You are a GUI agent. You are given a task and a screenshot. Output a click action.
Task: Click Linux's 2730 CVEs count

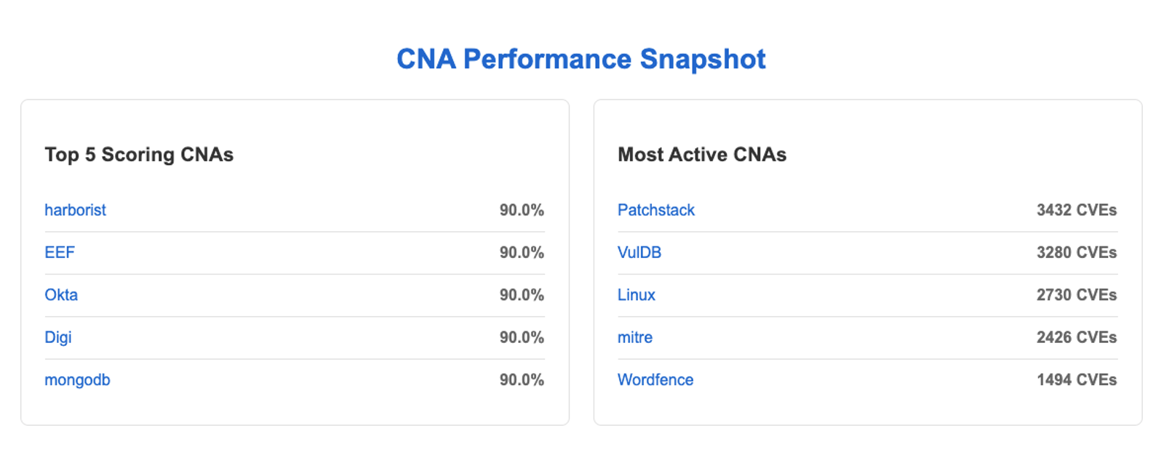(1077, 295)
